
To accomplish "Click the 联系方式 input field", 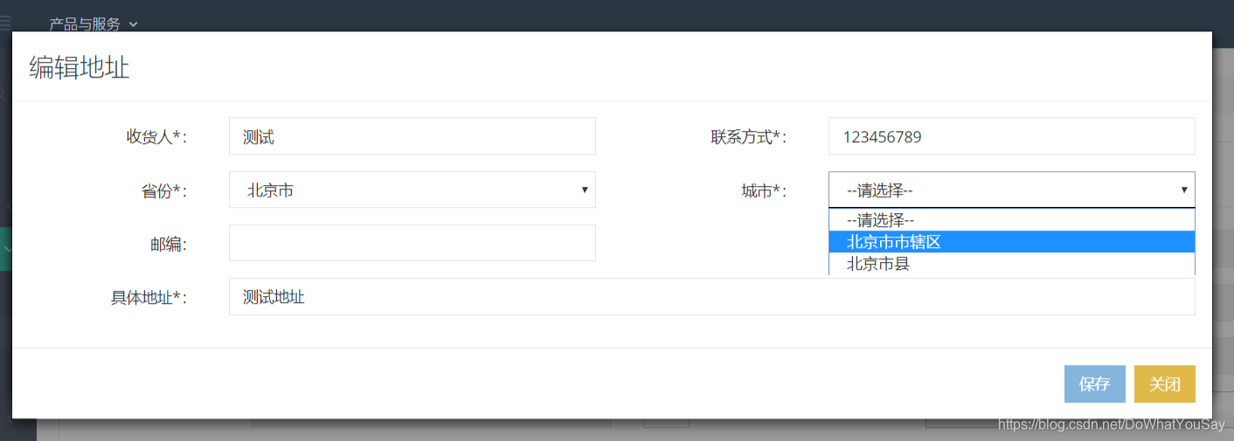I will [1012, 136].
